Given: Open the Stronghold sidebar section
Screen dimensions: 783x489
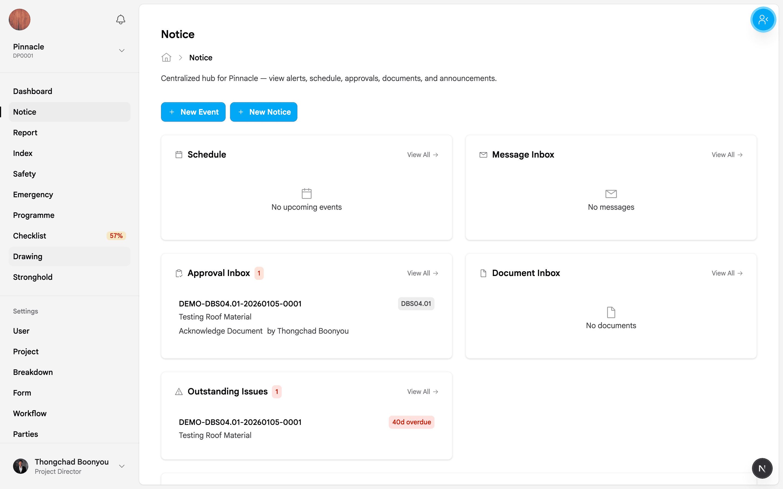Looking at the screenshot, I should [33, 277].
